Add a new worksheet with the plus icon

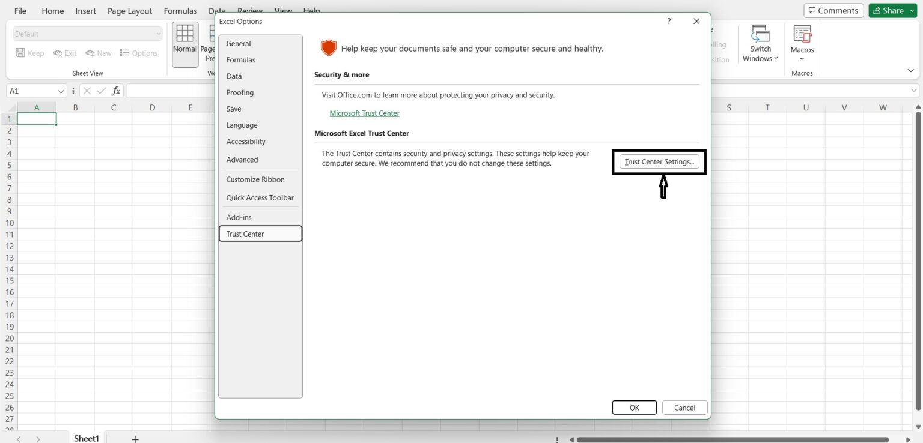point(135,438)
